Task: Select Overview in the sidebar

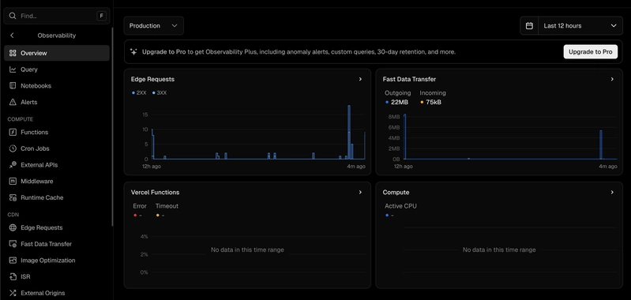Action: [x=57, y=53]
